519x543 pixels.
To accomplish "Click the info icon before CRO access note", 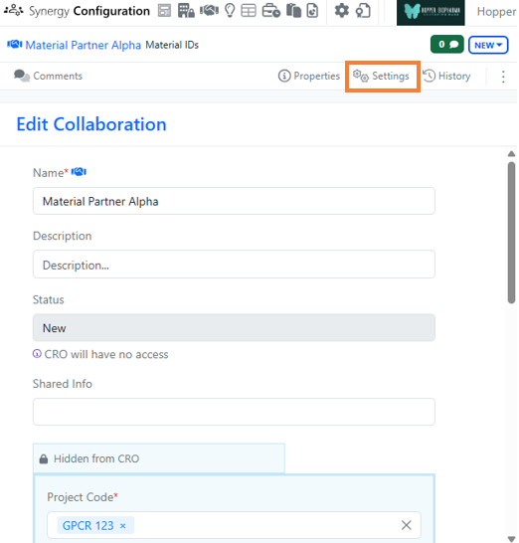I will pyautogui.click(x=37, y=354).
